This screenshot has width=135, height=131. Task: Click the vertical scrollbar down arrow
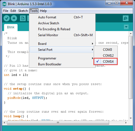click(131, 118)
